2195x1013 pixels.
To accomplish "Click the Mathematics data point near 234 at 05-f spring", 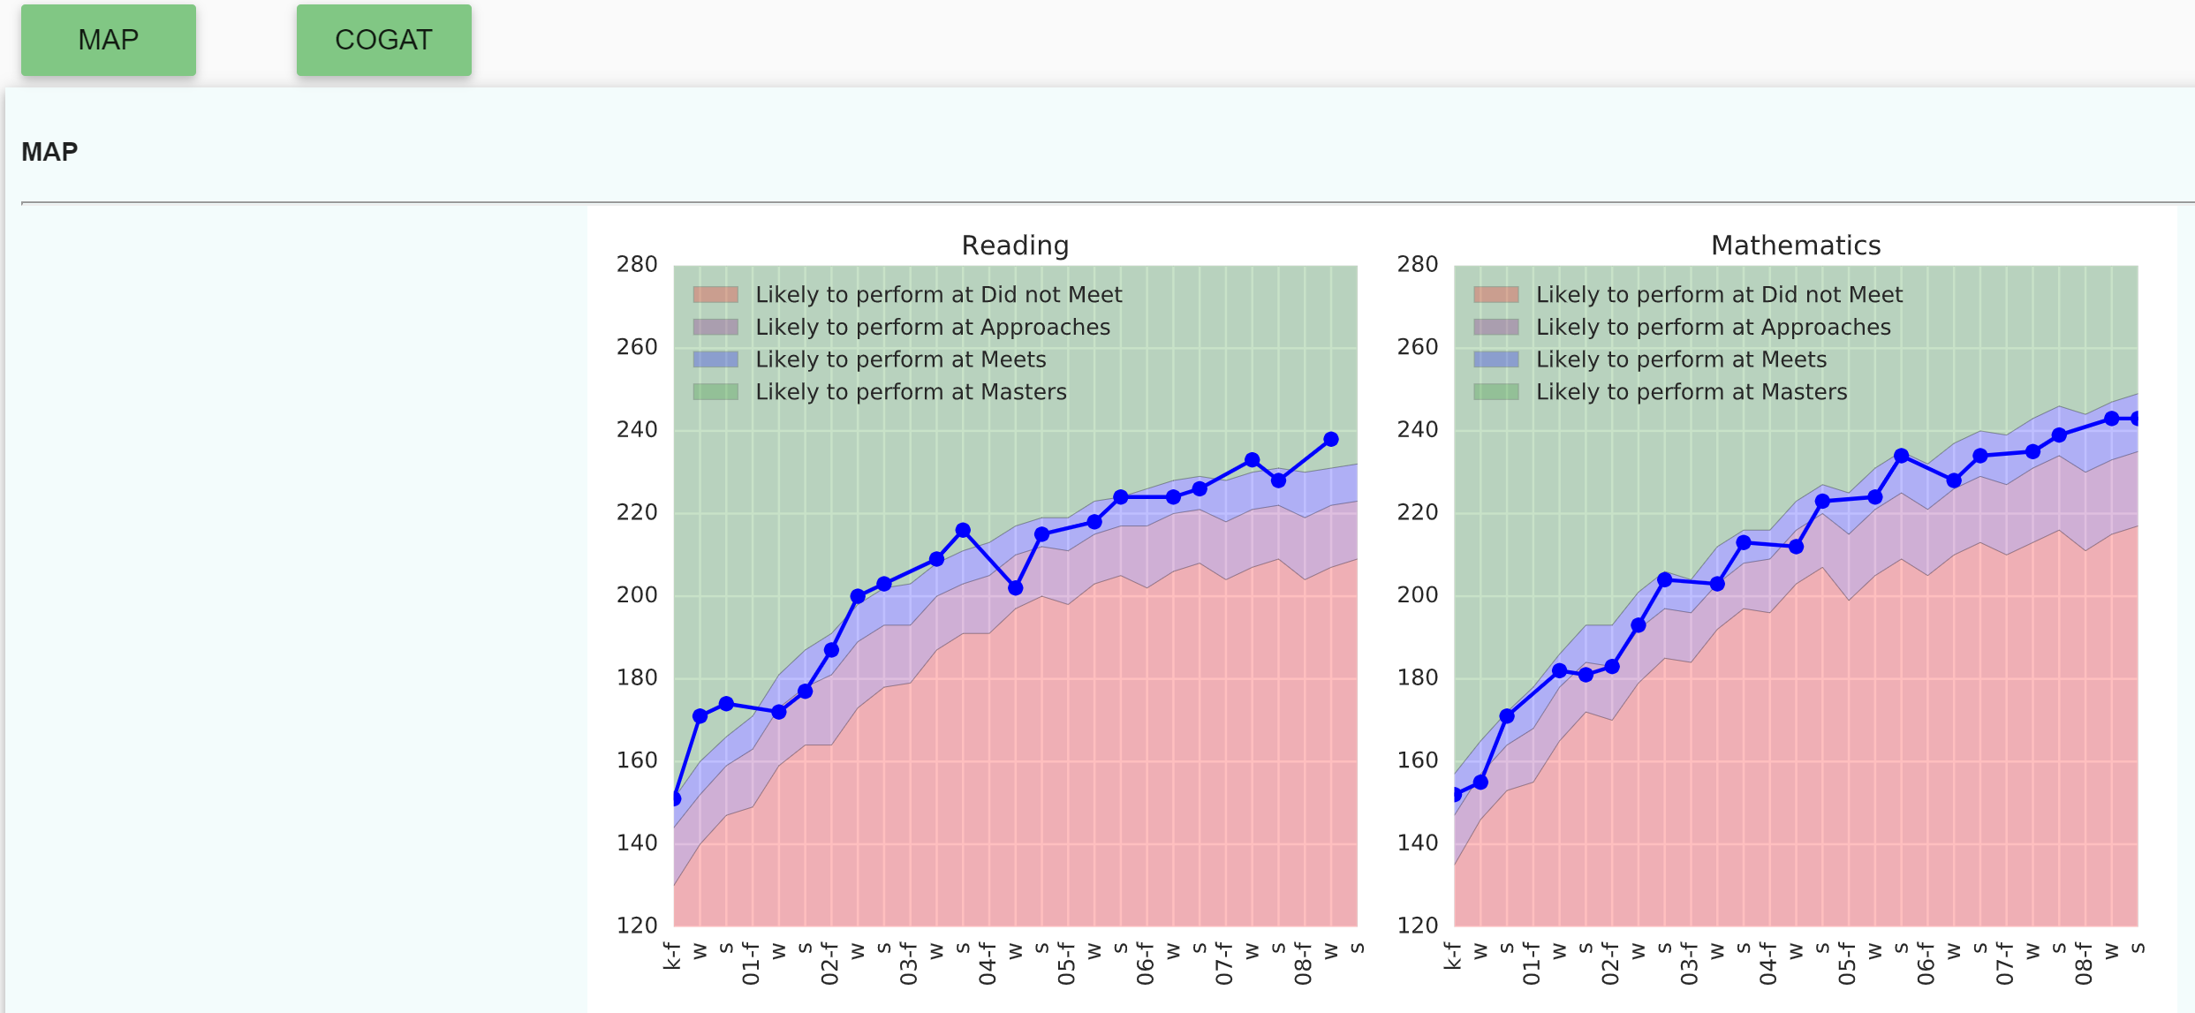I will (x=1902, y=456).
